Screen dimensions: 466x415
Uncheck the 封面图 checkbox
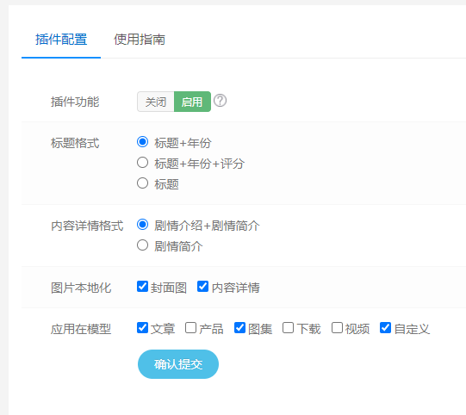[x=142, y=287]
